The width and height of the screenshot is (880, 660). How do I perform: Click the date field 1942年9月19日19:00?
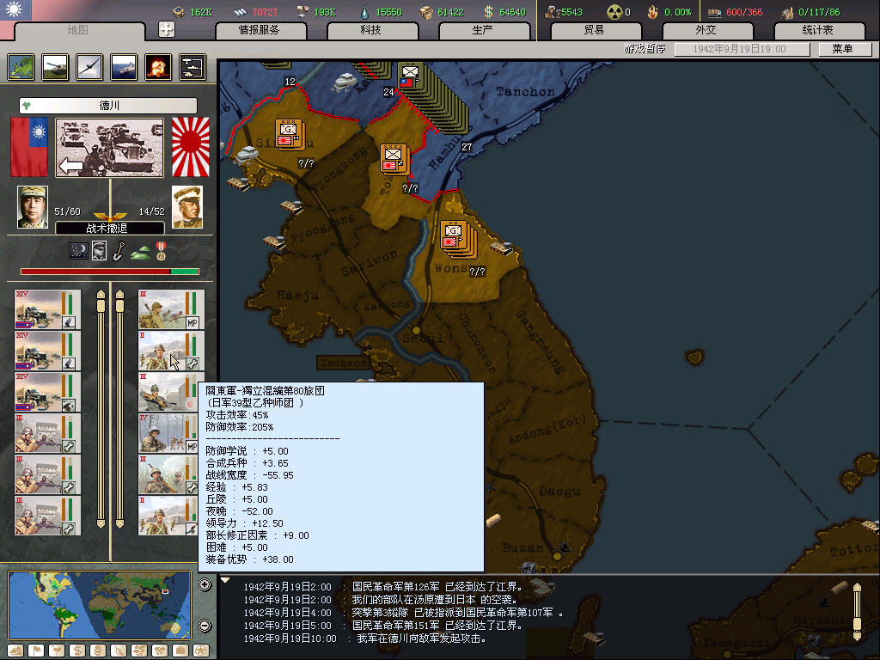742,49
